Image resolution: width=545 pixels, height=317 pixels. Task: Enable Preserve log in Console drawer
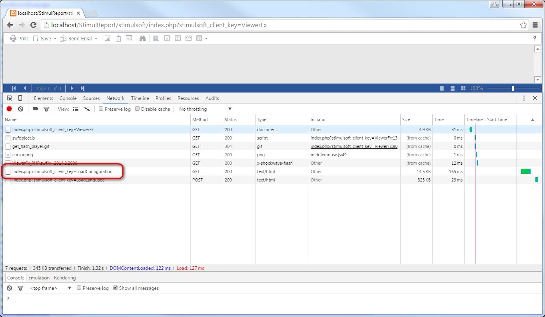pyautogui.click(x=79, y=288)
